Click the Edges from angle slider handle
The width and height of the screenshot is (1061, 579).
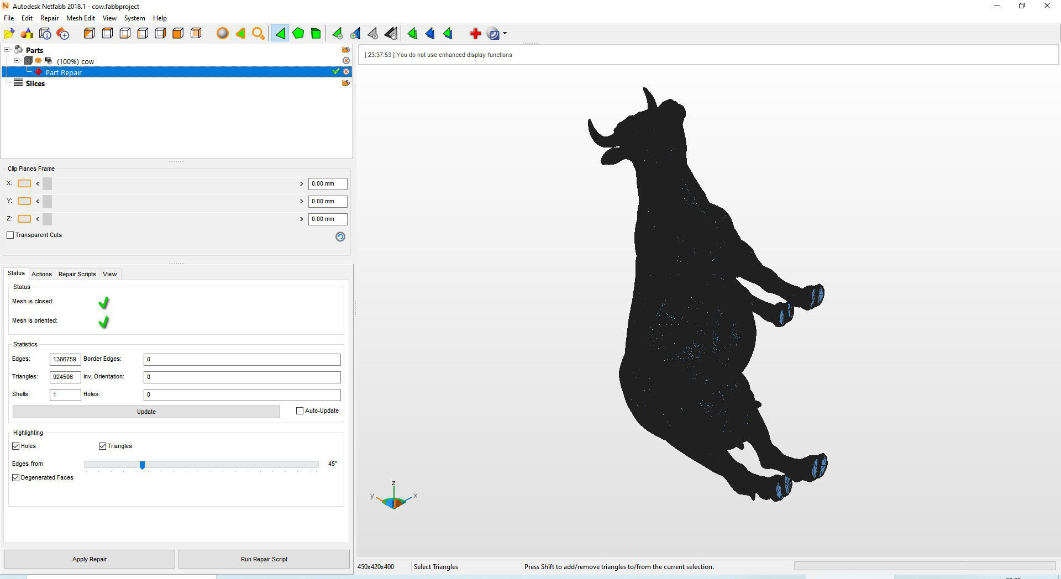tap(142, 465)
